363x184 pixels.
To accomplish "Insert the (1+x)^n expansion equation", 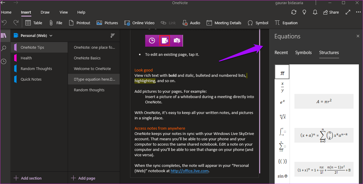I will (x=324, y=169).
